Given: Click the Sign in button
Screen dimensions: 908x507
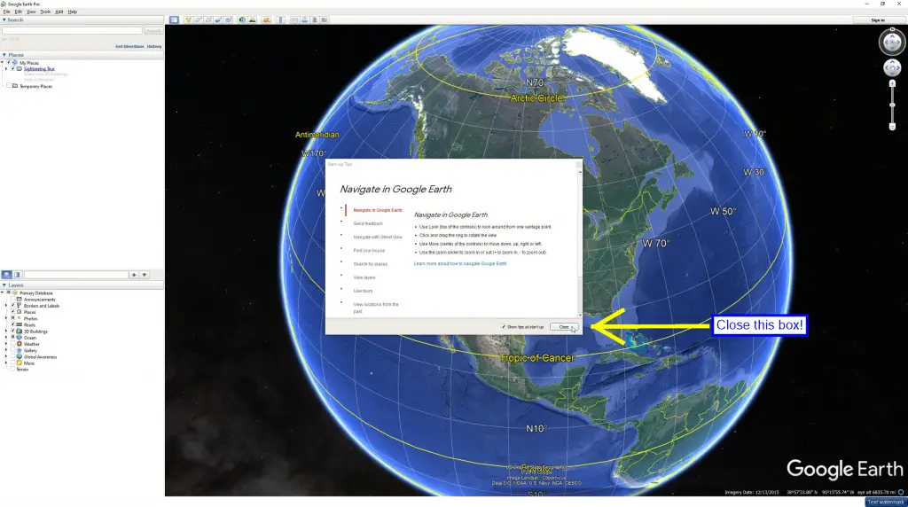Looking at the screenshot, I should (x=878, y=19).
